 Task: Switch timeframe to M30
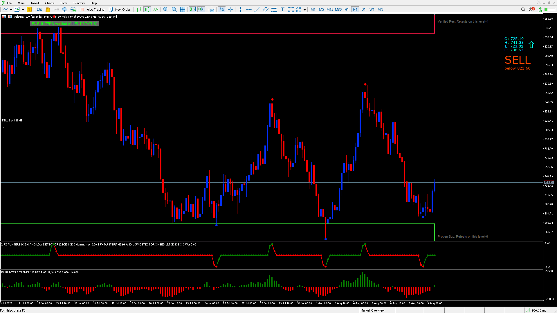338,10
